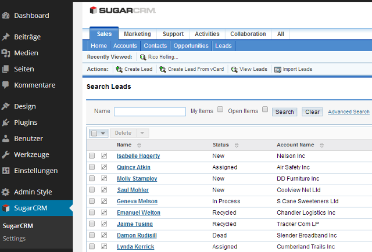Select the Isabelle Hagerty row checkbox

click(x=92, y=156)
